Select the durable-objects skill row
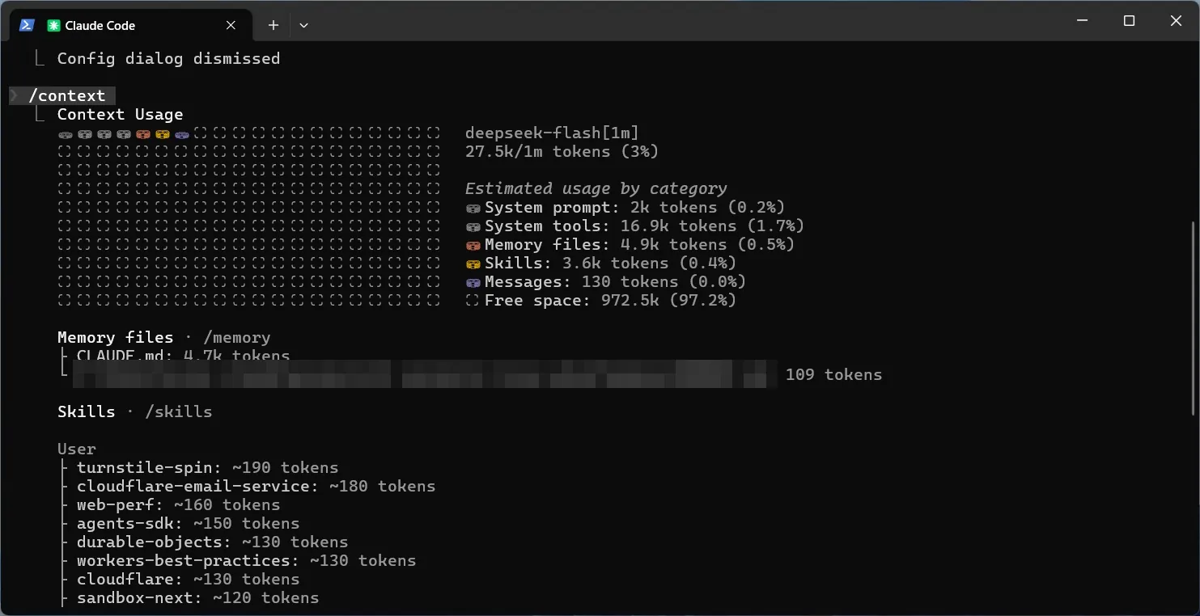The image size is (1200, 616). click(212, 542)
